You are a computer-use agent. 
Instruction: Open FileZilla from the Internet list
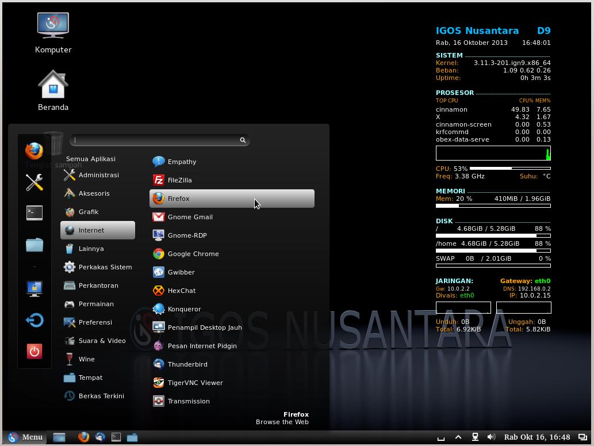click(x=179, y=180)
